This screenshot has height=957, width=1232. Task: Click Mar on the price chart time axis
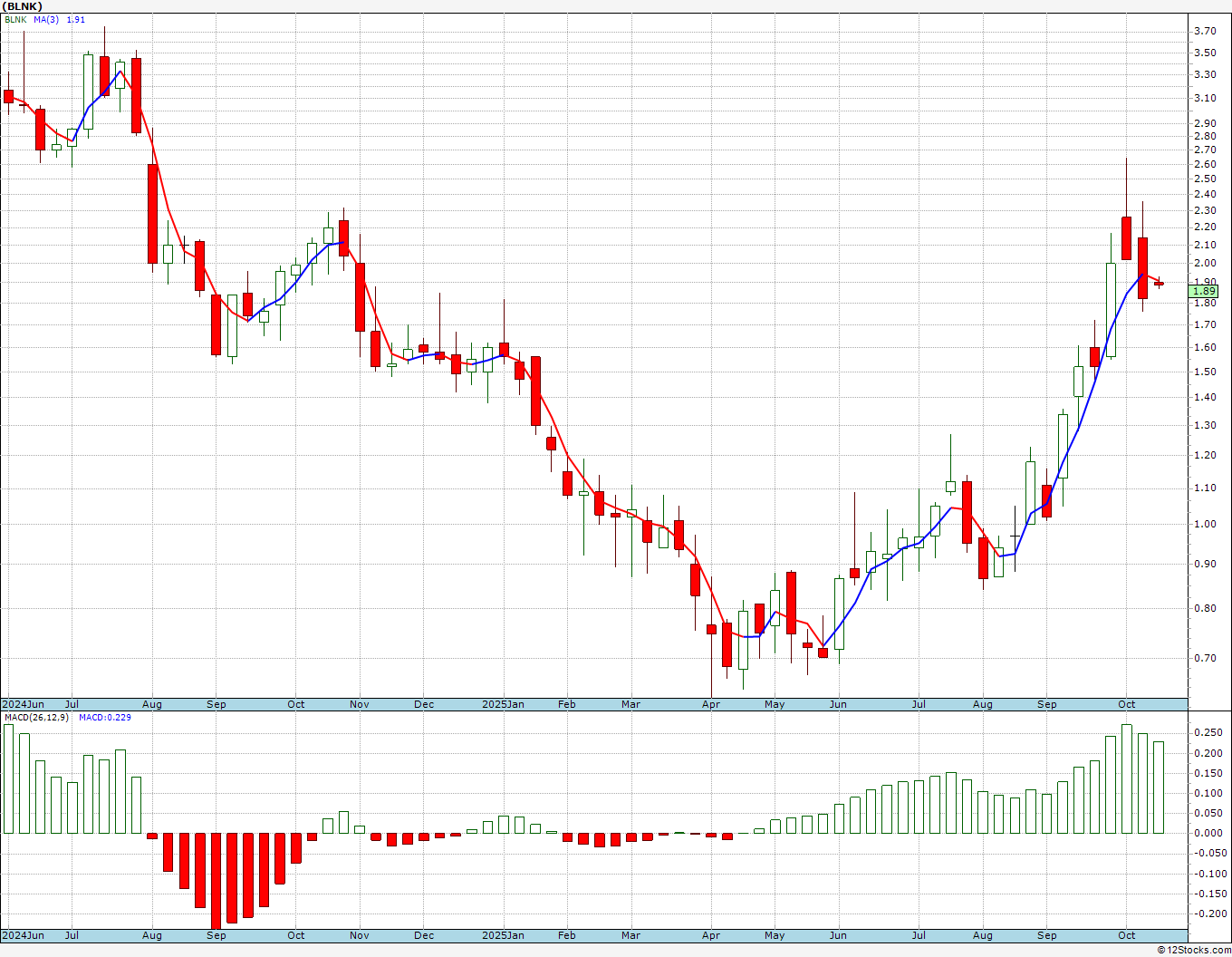tap(631, 704)
